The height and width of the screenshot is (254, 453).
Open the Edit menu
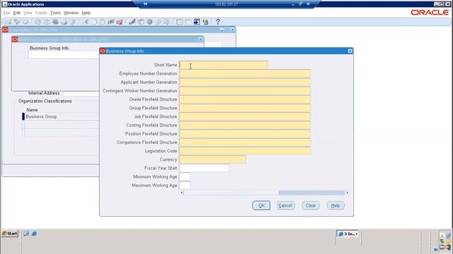point(17,13)
